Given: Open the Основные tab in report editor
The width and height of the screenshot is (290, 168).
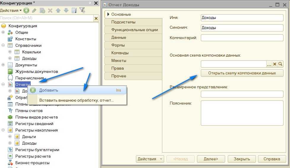Looking at the screenshot, I should 133,14.
